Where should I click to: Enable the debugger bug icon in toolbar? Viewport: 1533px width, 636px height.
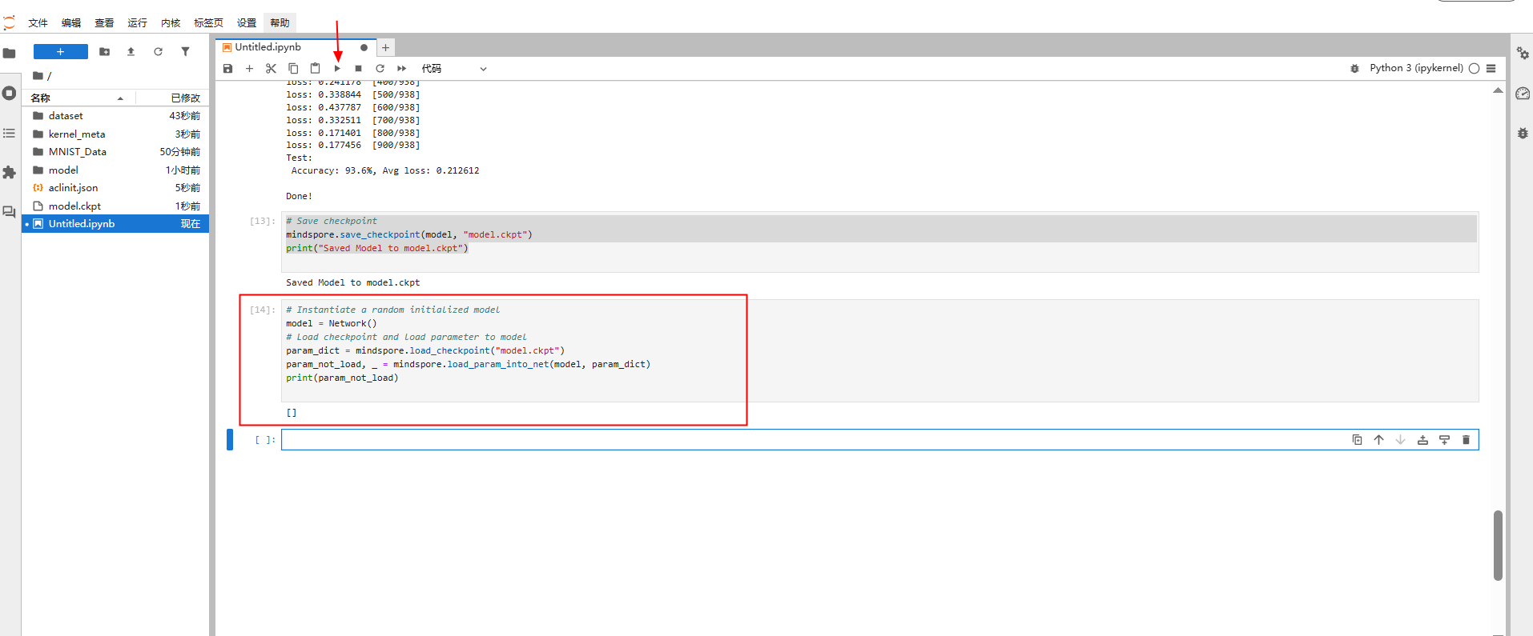pos(1354,69)
